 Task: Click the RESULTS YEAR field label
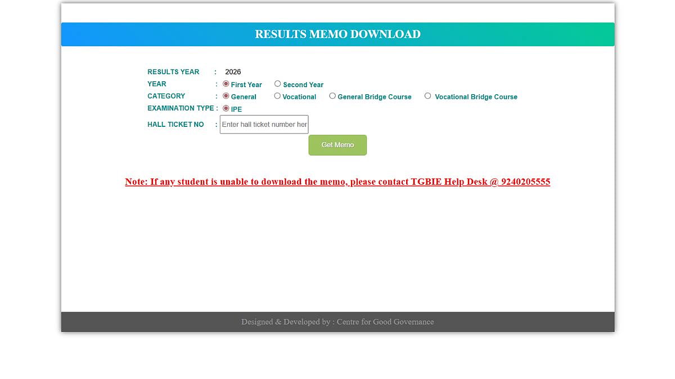pos(173,72)
